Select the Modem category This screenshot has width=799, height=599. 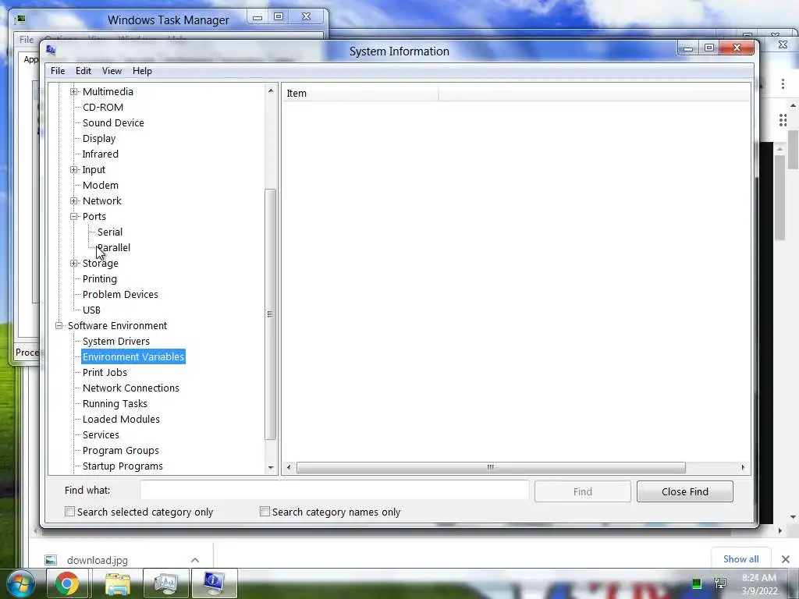101,186
